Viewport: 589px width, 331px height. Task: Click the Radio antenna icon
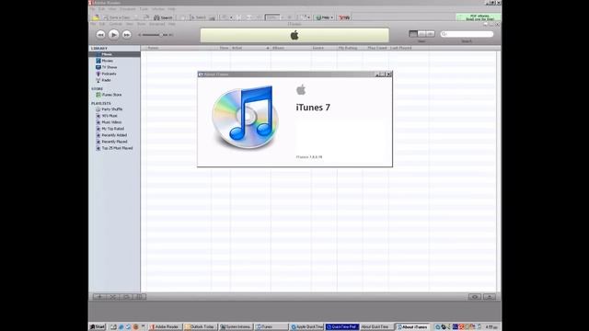coord(98,80)
